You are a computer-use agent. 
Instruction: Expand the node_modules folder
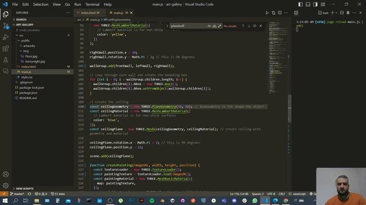(29, 30)
